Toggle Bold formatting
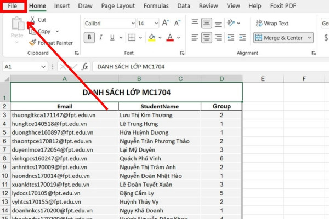 pyautogui.click(x=89, y=38)
